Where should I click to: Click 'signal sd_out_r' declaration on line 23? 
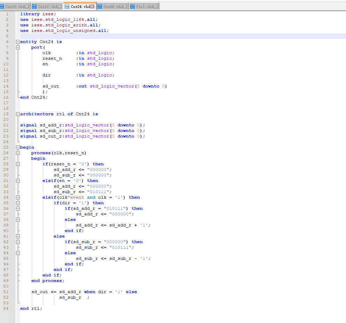tap(41, 136)
